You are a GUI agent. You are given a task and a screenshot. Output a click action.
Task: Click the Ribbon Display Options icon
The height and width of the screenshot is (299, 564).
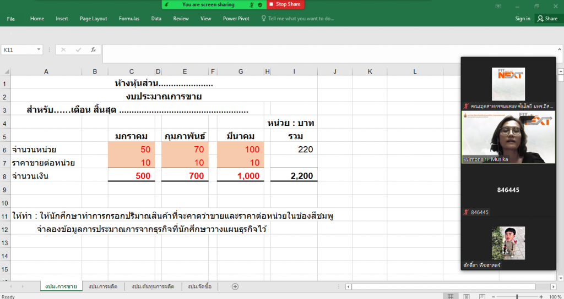coord(498,5)
